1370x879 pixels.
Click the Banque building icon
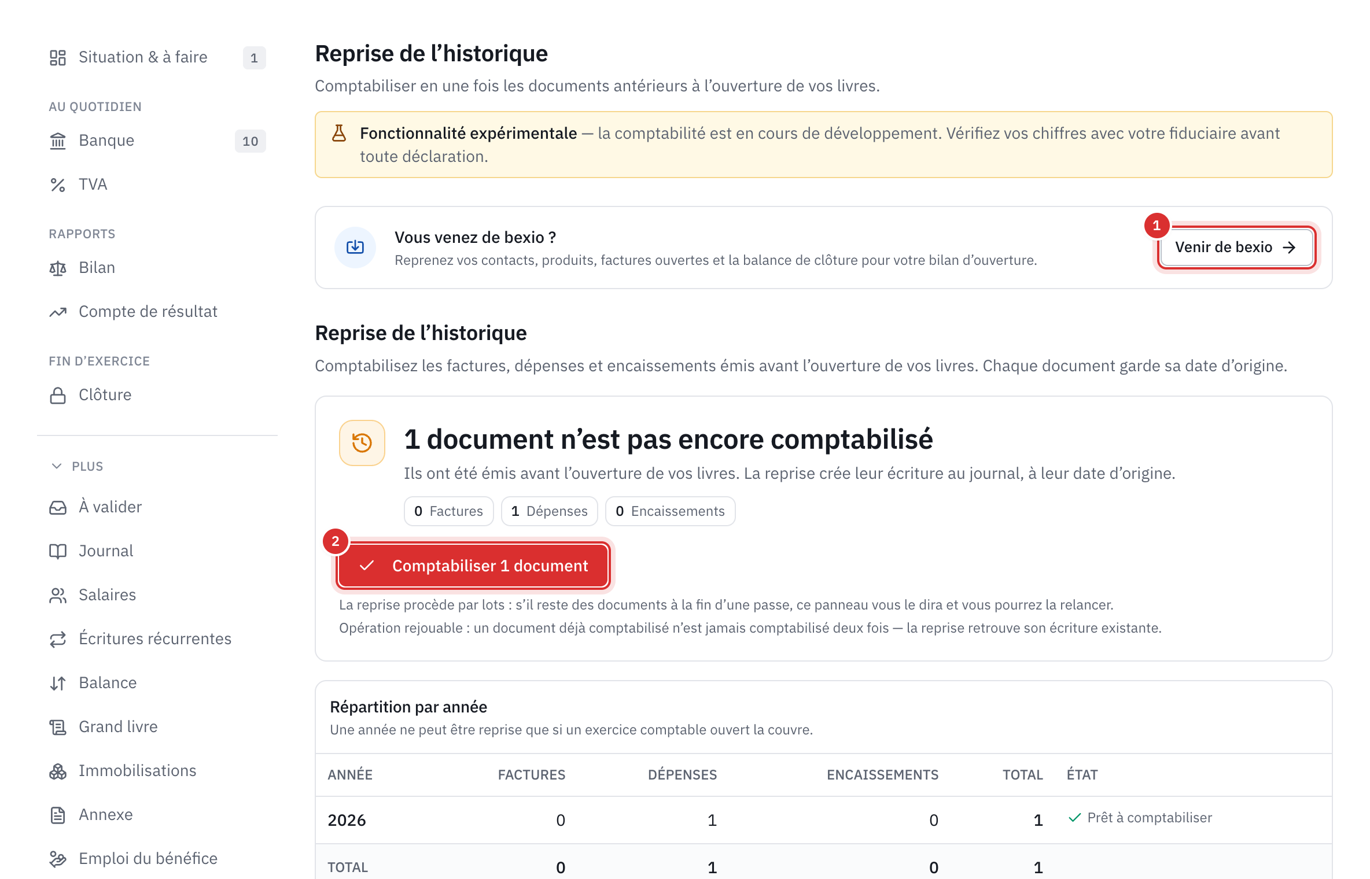pos(58,141)
